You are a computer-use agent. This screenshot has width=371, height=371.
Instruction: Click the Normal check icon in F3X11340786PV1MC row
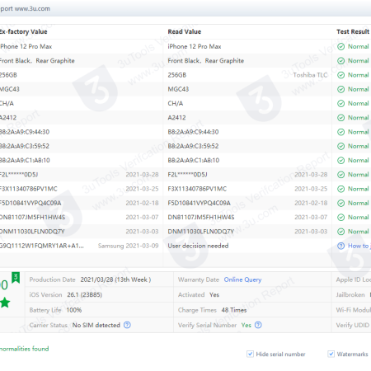click(340, 189)
